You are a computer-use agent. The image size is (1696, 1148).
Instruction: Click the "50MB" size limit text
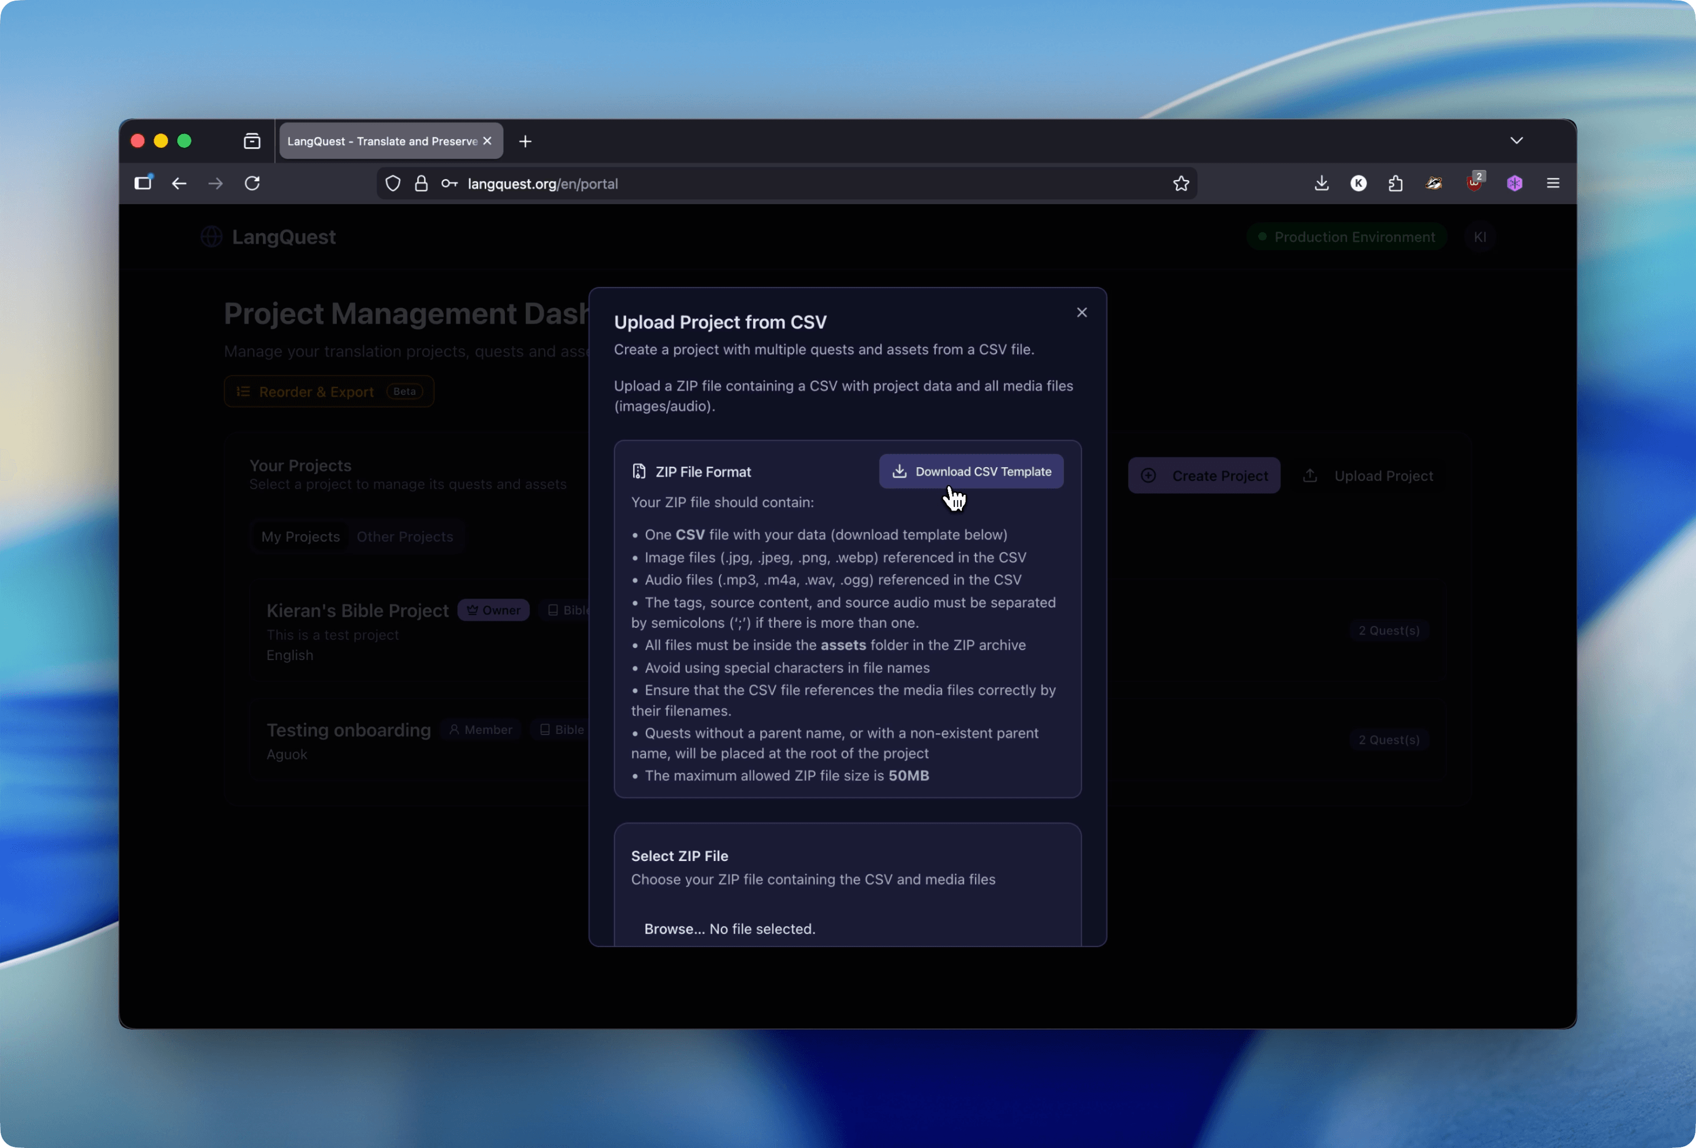coord(909,776)
